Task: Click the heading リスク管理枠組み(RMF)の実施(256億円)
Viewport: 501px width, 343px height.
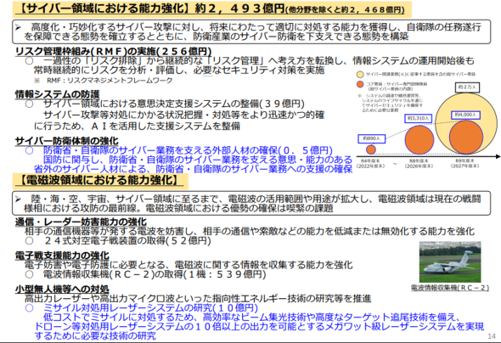Action: (113, 52)
